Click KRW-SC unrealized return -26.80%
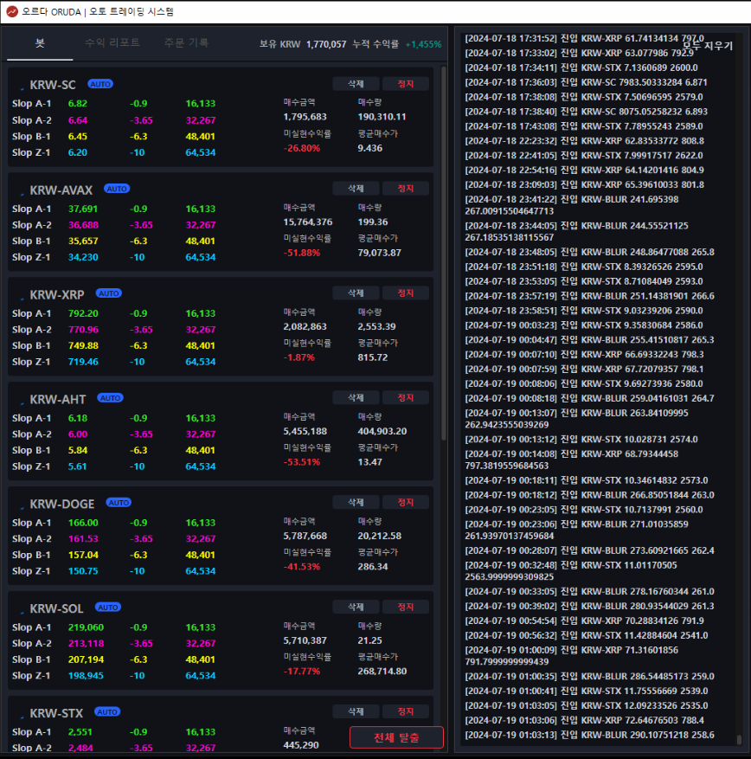Screen dimensions: 751x759 coord(302,148)
